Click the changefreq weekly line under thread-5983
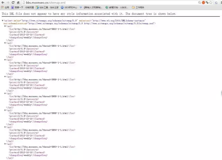The height and width of the screenshot is (160, 222). [x=28, y=155]
